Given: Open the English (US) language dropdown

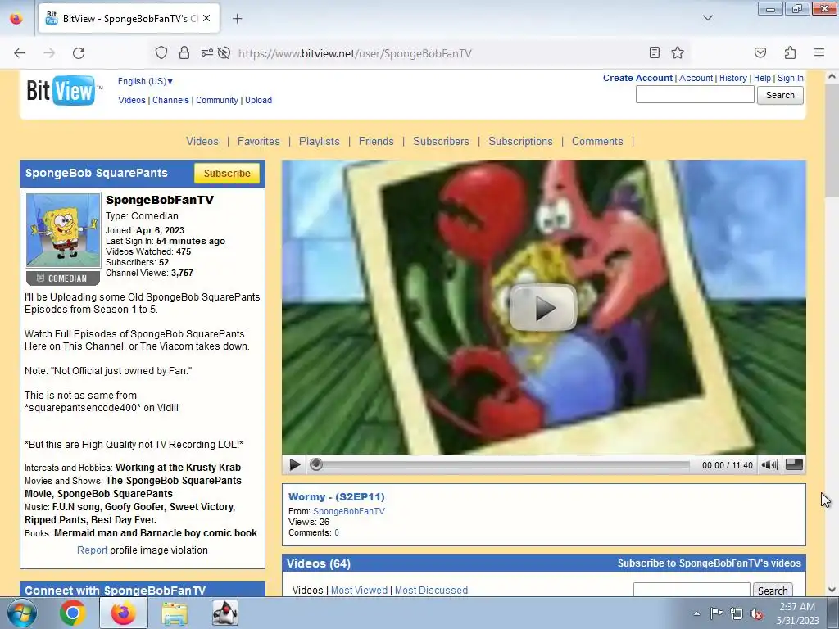Looking at the screenshot, I should [x=145, y=81].
